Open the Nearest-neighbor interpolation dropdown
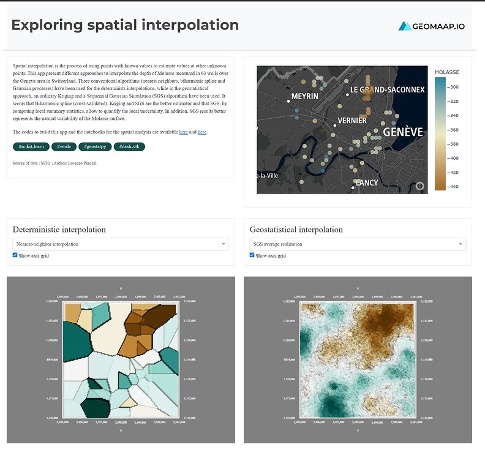Screen dimensions: 485x458 coord(121,244)
